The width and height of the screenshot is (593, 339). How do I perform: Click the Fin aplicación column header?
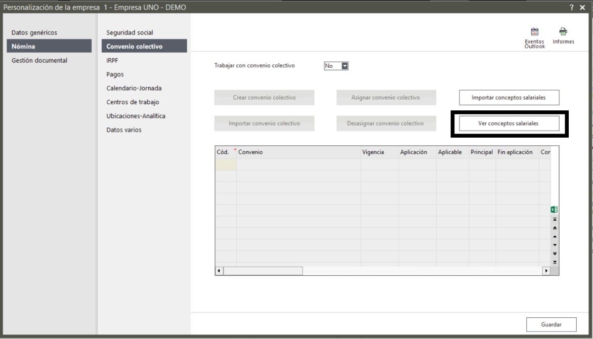518,152
